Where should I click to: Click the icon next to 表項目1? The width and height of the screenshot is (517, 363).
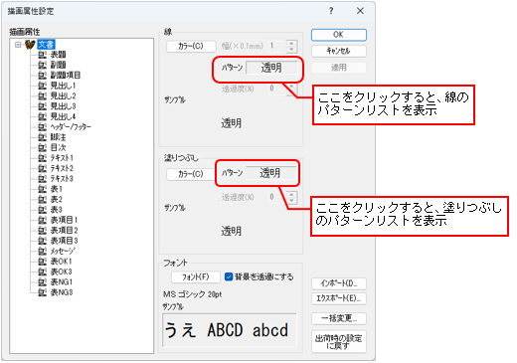42,220
